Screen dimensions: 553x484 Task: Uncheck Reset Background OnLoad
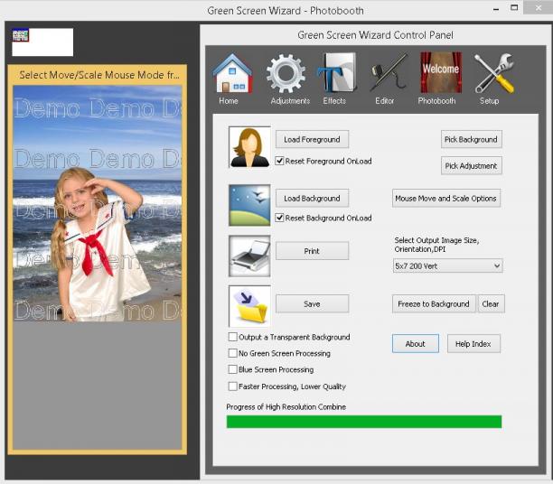279,218
